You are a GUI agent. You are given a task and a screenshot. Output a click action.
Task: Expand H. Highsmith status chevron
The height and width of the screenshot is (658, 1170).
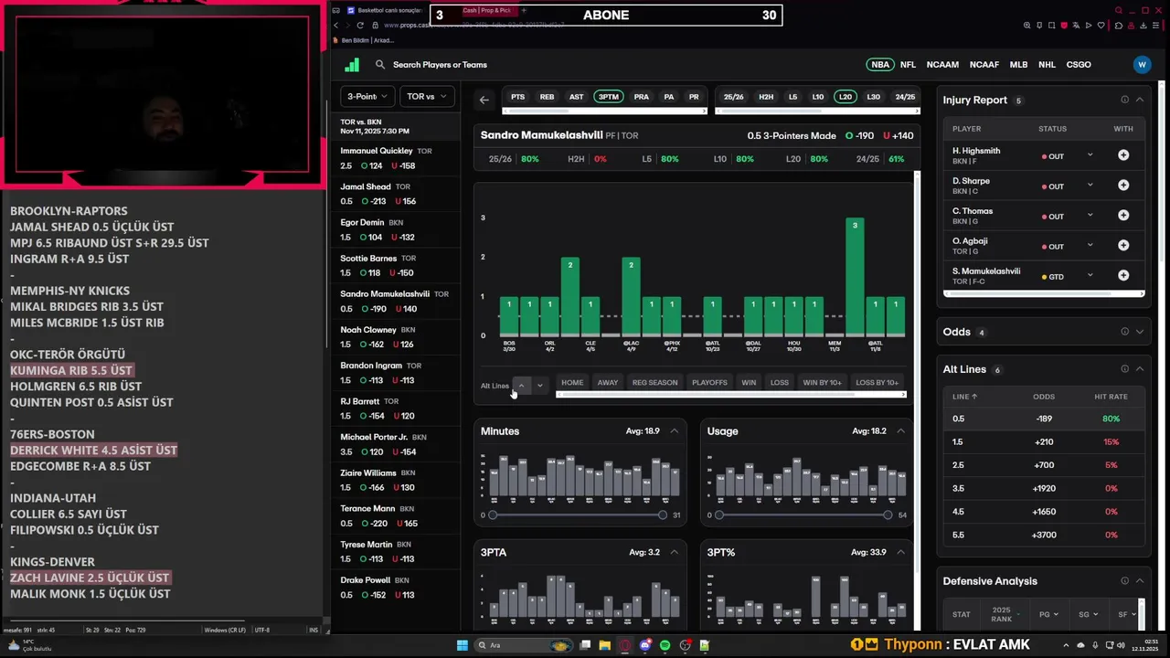[1090, 155]
